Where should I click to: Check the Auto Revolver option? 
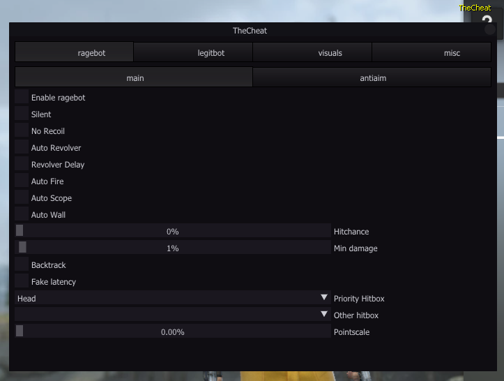tap(22, 147)
